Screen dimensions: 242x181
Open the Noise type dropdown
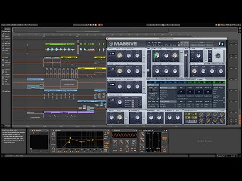click(x=119, y=111)
